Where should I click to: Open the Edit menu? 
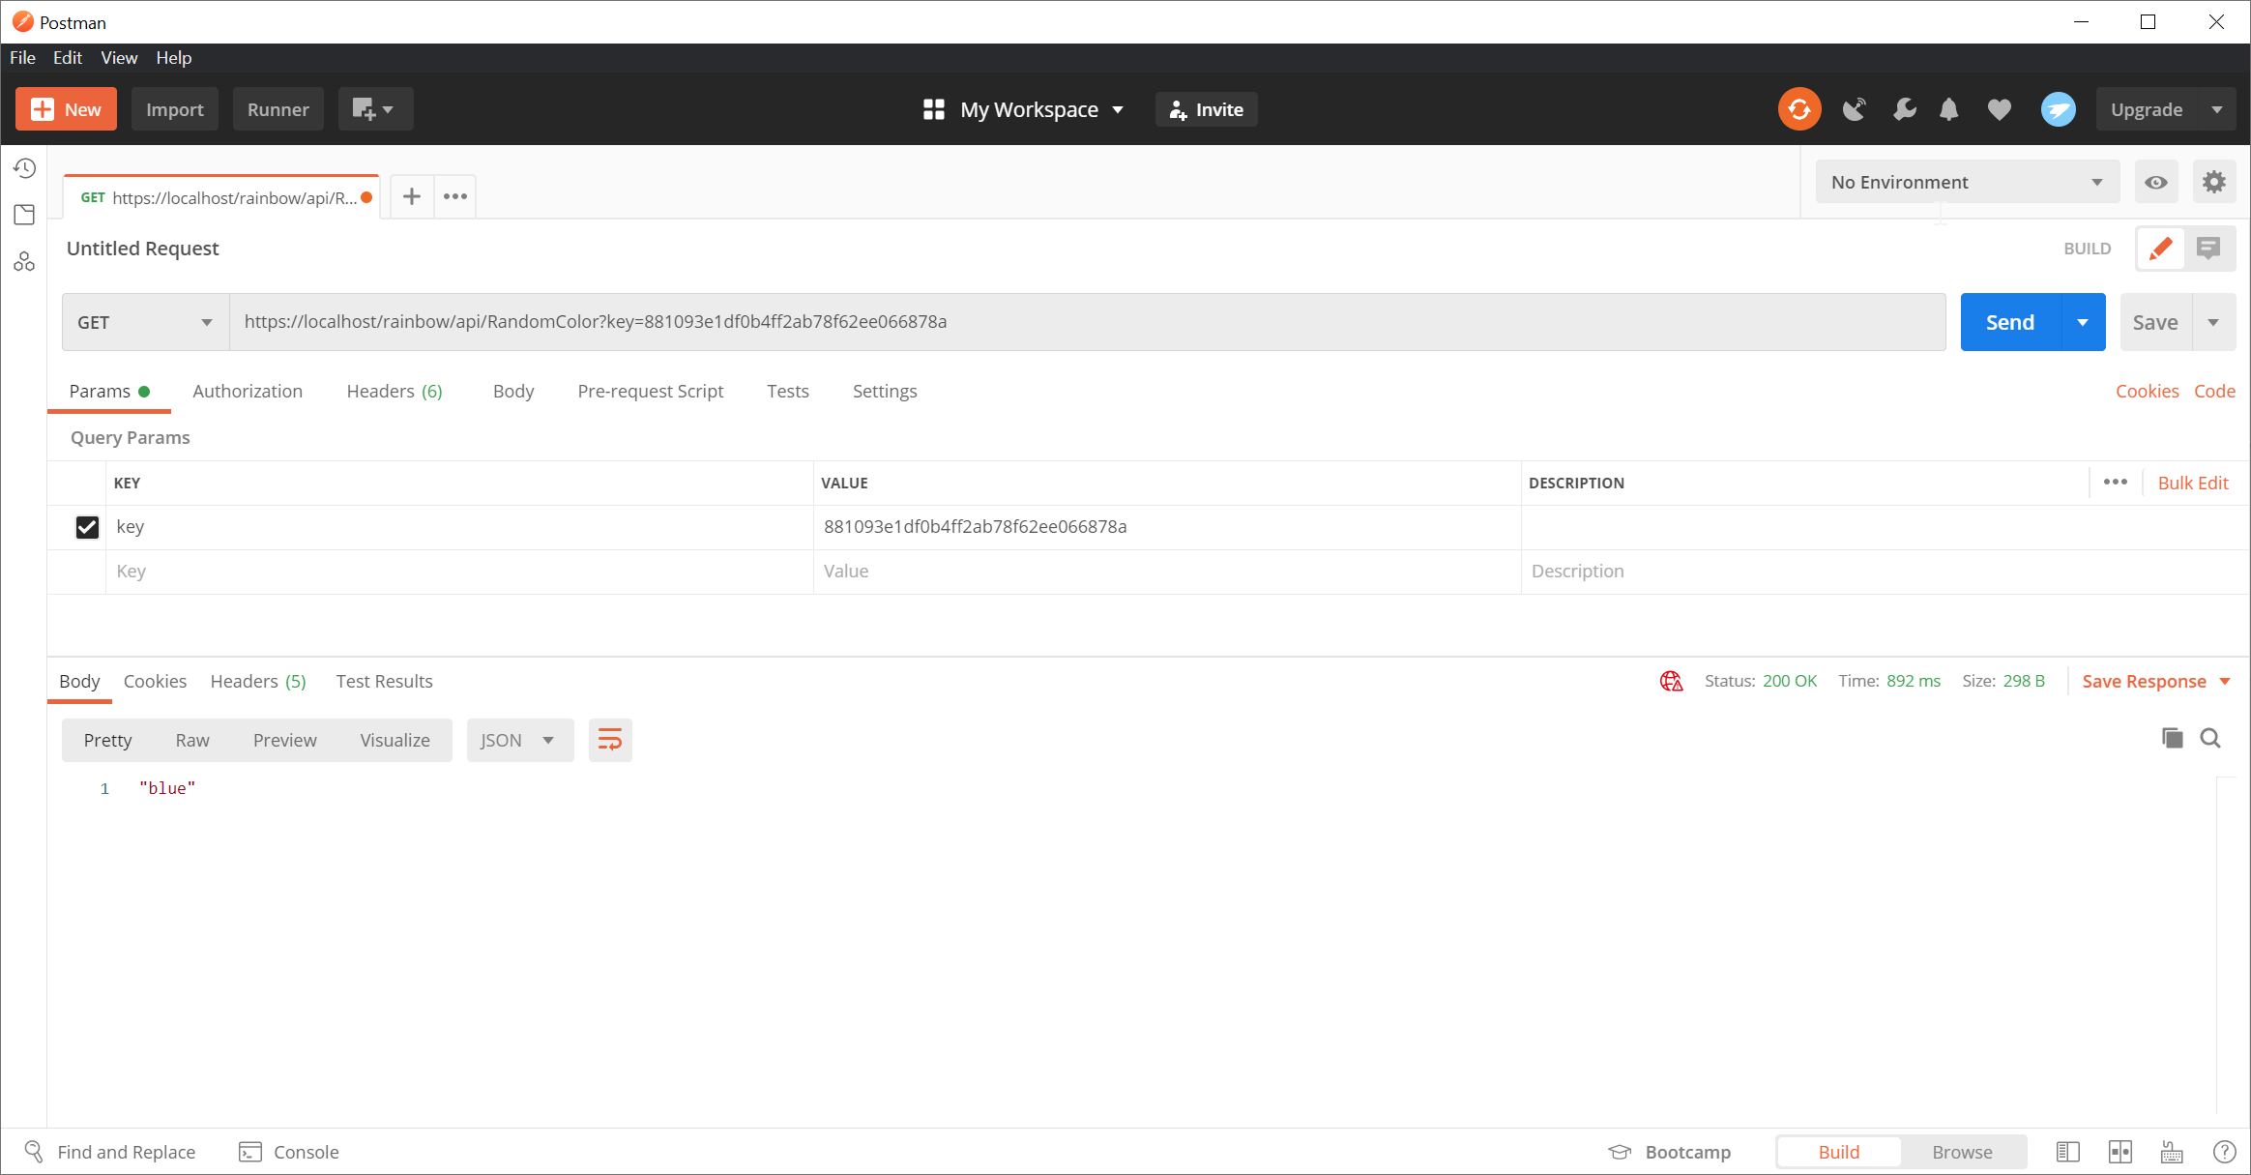[x=67, y=58]
